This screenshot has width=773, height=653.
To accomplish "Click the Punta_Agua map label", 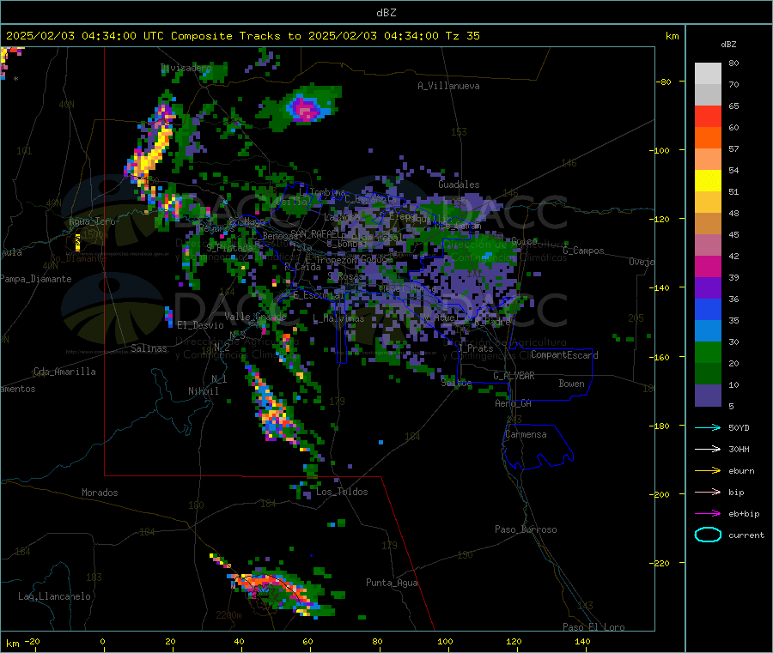I will click(x=392, y=583).
